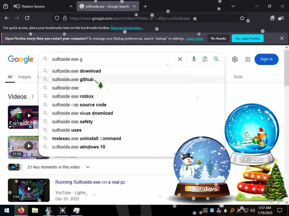The width and height of the screenshot is (289, 216).
Task: Open the Google apps grid
Action: [x=248, y=59]
